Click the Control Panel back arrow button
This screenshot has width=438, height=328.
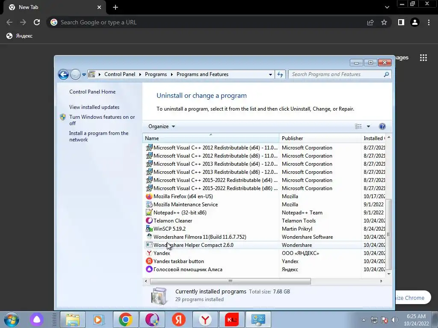(x=63, y=74)
